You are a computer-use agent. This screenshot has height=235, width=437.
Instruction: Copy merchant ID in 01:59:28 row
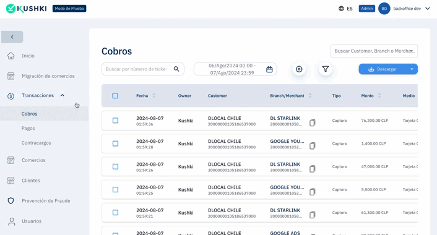point(313,145)
